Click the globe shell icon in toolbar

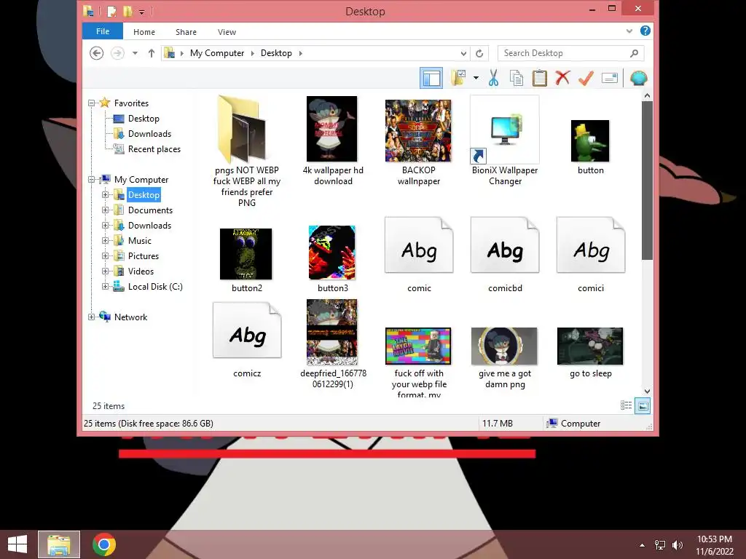pyautogui.click(x=638, y=78)
